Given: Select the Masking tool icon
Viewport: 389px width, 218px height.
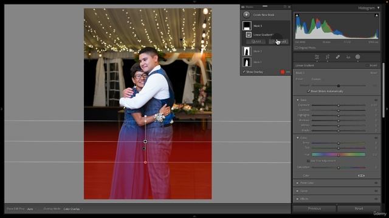Looking at the screenshot, I should pos(358,57).
